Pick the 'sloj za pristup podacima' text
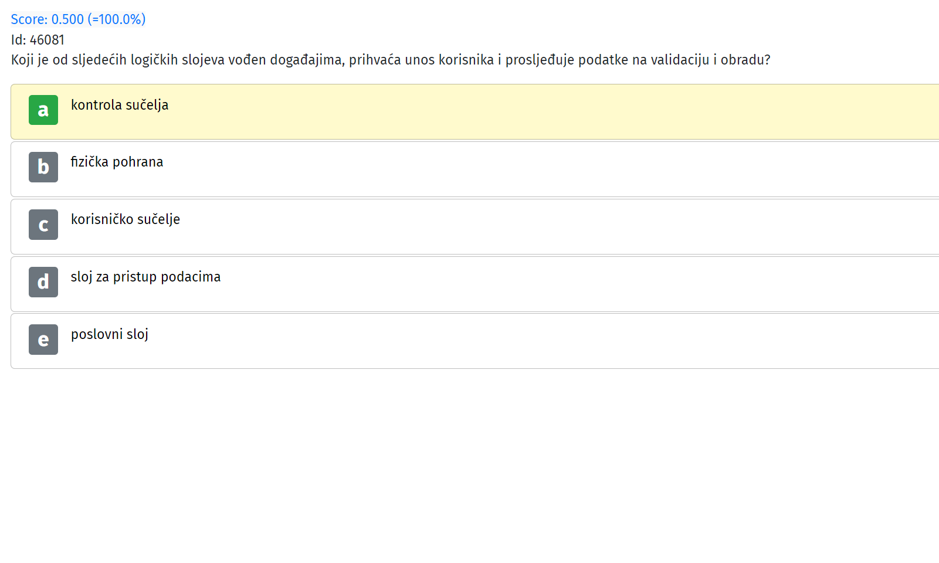This screenshot has width=939, height=563. [145, 277]
